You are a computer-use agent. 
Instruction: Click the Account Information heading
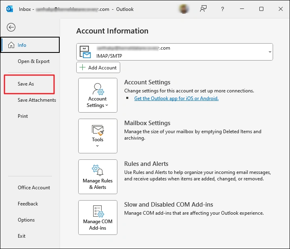(x=112, y=31)
